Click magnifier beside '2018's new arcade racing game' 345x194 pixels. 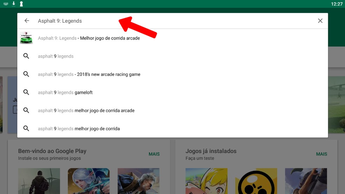26,74
